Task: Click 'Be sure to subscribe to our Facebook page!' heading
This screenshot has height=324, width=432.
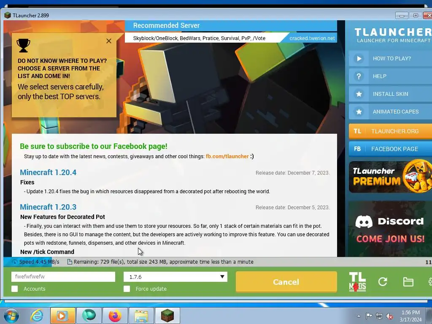Action: tap(94, 146)
